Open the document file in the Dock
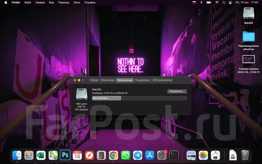This screenshot has width=262, height=164. coord(233,155)
